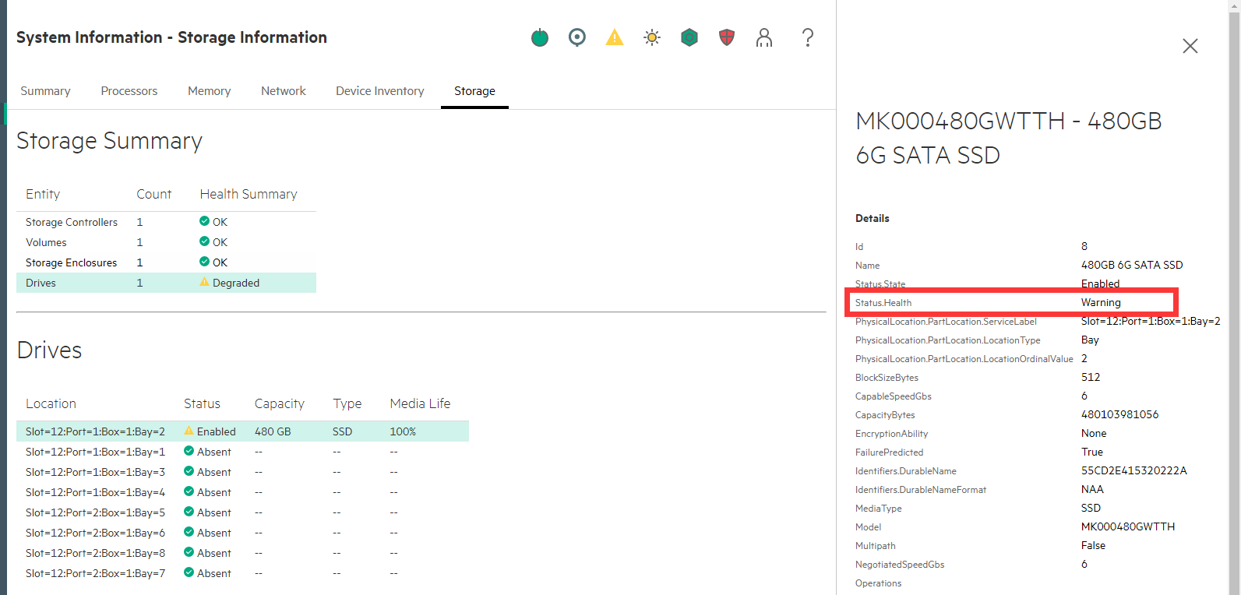Toggle the UID indicator target icon
The width and height of the screenshot is (1241, 595).
coord(577,37)
